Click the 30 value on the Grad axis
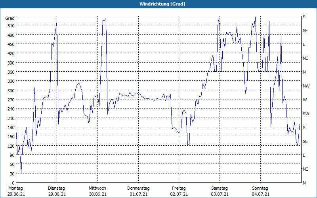The height and width of the screenshot is (198, 317). tap(12, 174)
